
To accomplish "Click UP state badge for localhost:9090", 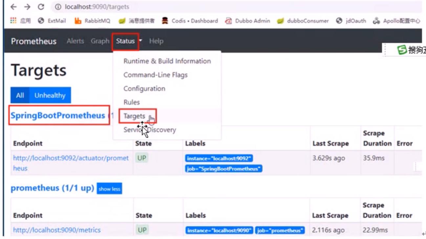I will [142, 230].
